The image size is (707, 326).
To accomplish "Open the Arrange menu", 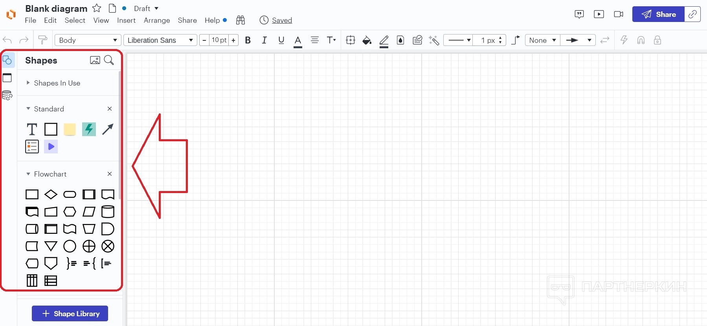I will tap(156, 20).
